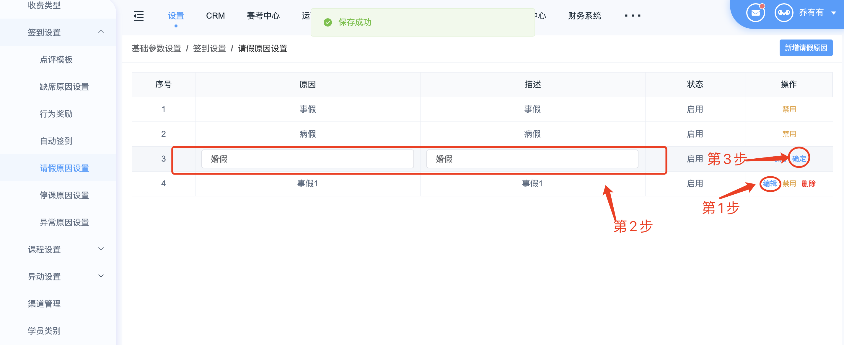Open 渠道管理 in the sidebar
Viewport: 844px width, 345px height.
click(x=44, y=304)
